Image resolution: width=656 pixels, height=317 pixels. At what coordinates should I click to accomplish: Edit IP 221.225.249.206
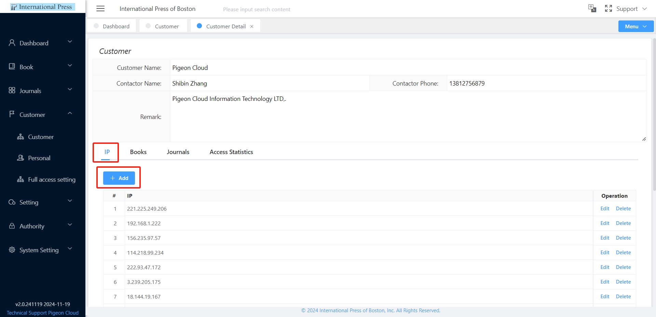pos(605,209)
